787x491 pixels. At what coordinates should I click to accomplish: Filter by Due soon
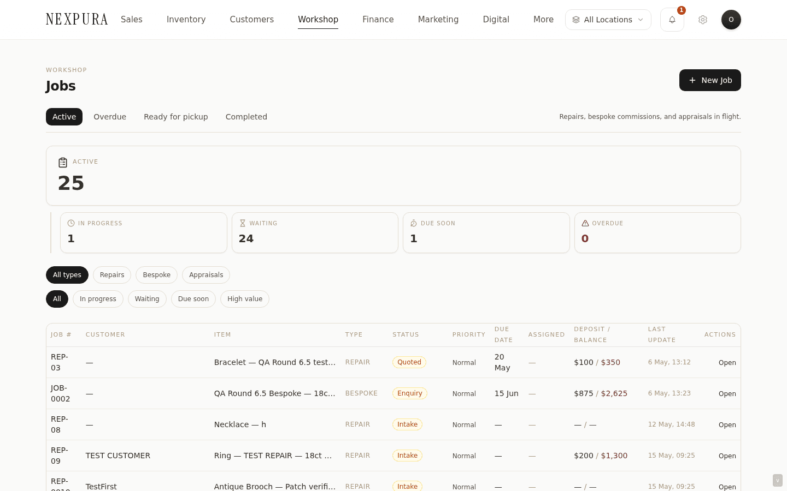(x=193, y=299)
